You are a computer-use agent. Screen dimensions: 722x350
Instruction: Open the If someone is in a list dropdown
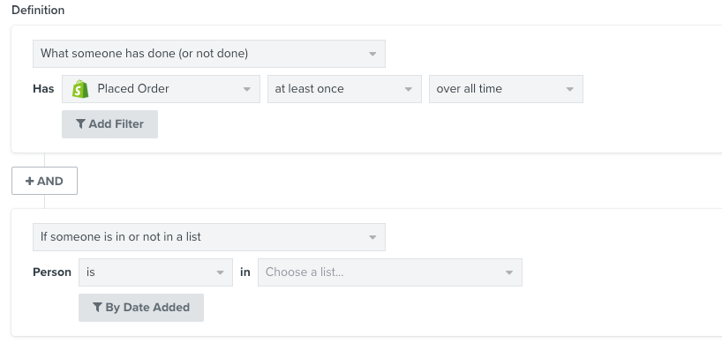(209, 237)
